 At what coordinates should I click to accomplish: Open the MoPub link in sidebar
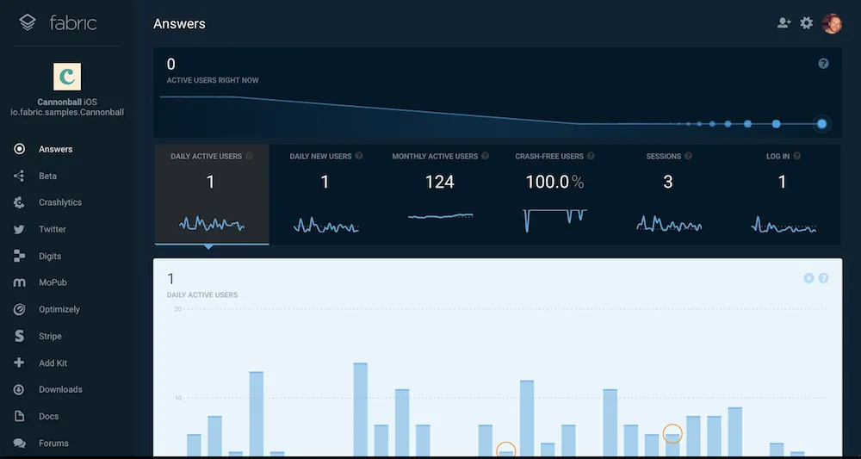(x=53, y=282)
